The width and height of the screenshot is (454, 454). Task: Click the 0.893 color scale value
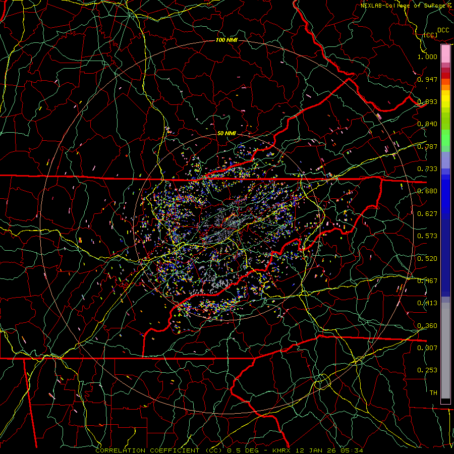tap(427, 101)
